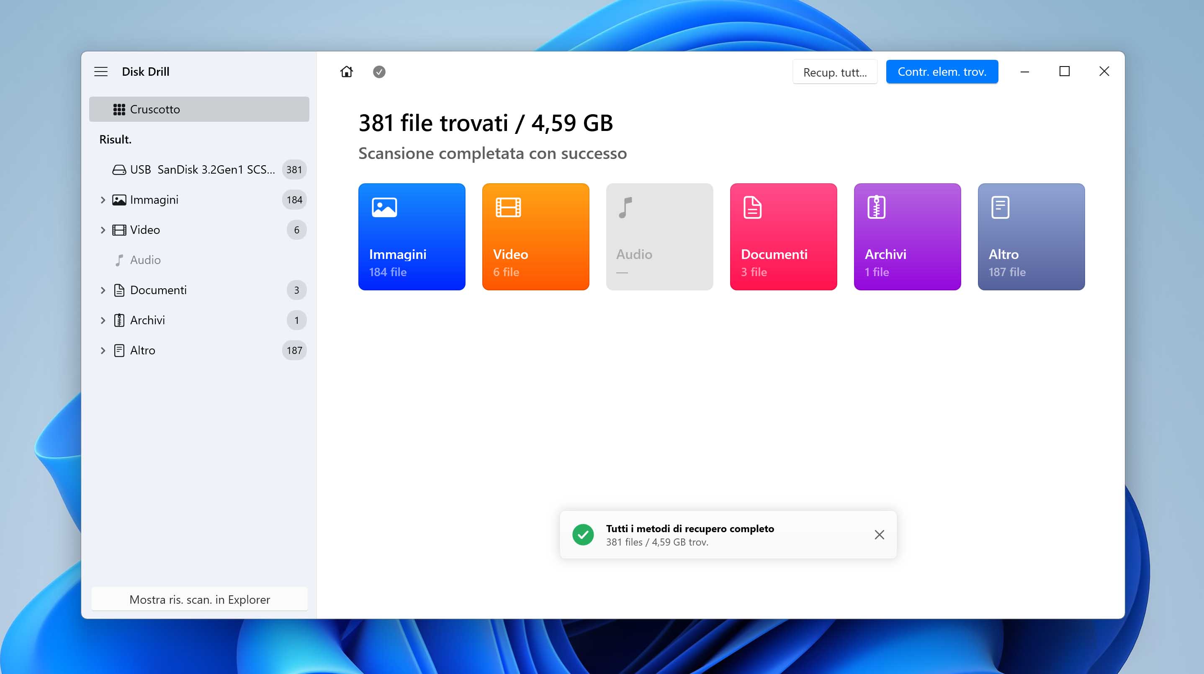Click Mostra ris. scan. in Explorer
Viewport: 1204px width, 674px height.
click(200, 599)
